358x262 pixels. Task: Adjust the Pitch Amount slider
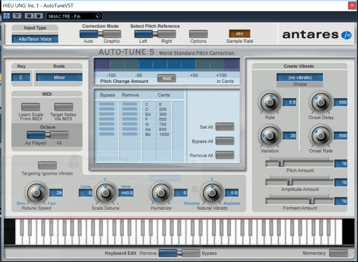[281, 163]
